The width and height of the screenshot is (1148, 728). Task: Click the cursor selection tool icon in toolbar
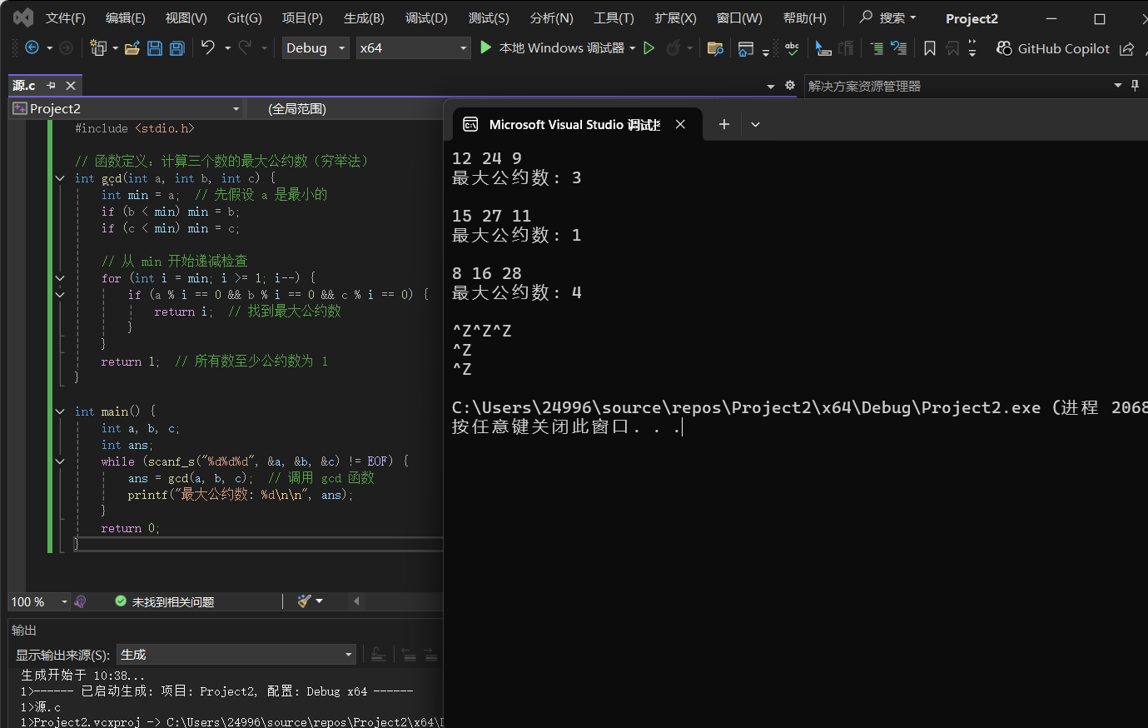(x=823, y=48)
